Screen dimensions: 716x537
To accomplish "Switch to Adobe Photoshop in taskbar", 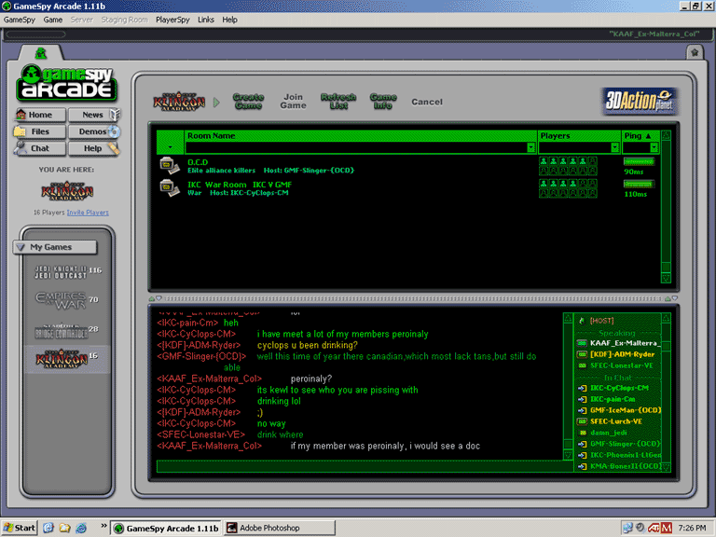I will coord(280,528).
